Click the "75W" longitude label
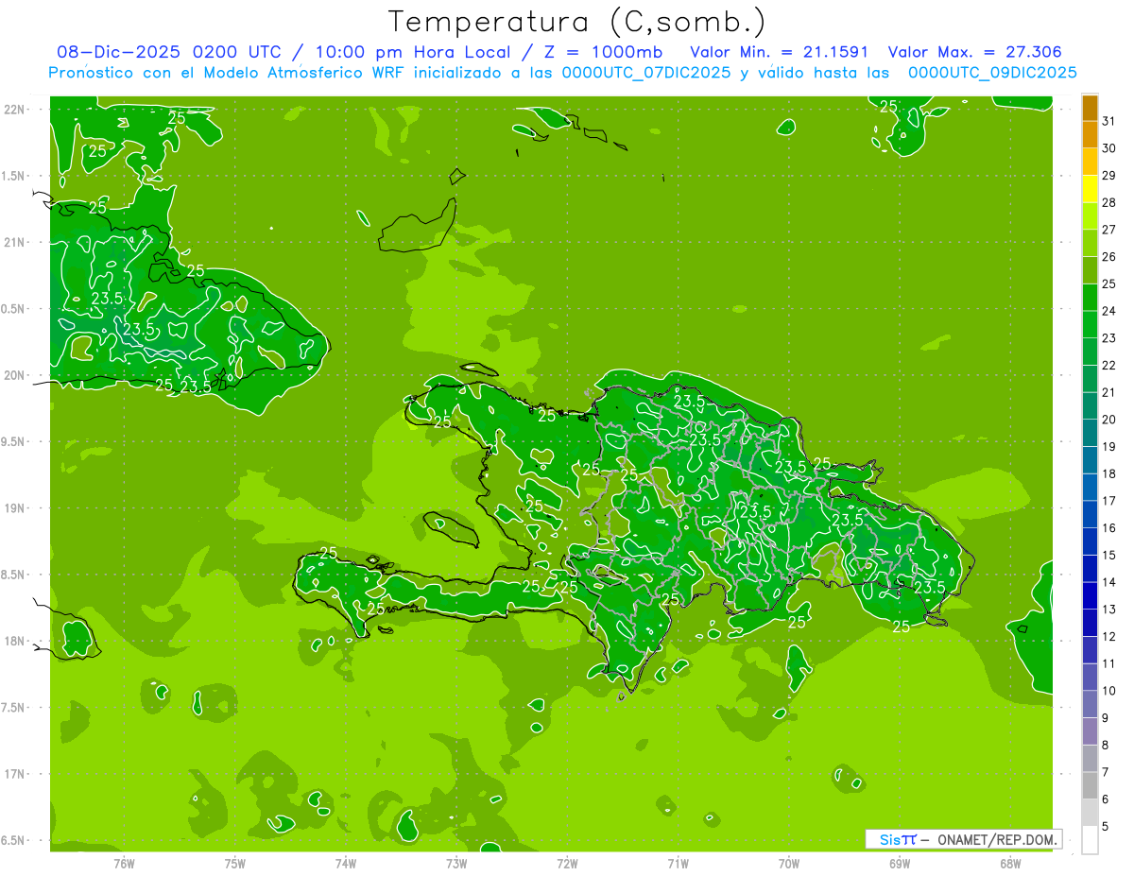This screenshot has width=1134, height=876. point(235,864)
